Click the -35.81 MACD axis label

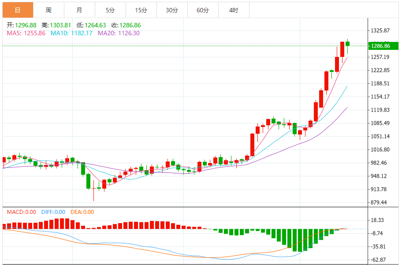(x=378, y=246)
